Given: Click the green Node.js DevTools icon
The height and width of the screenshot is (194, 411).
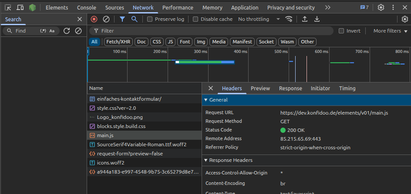Looking at the screenshot, I should 33,7.
